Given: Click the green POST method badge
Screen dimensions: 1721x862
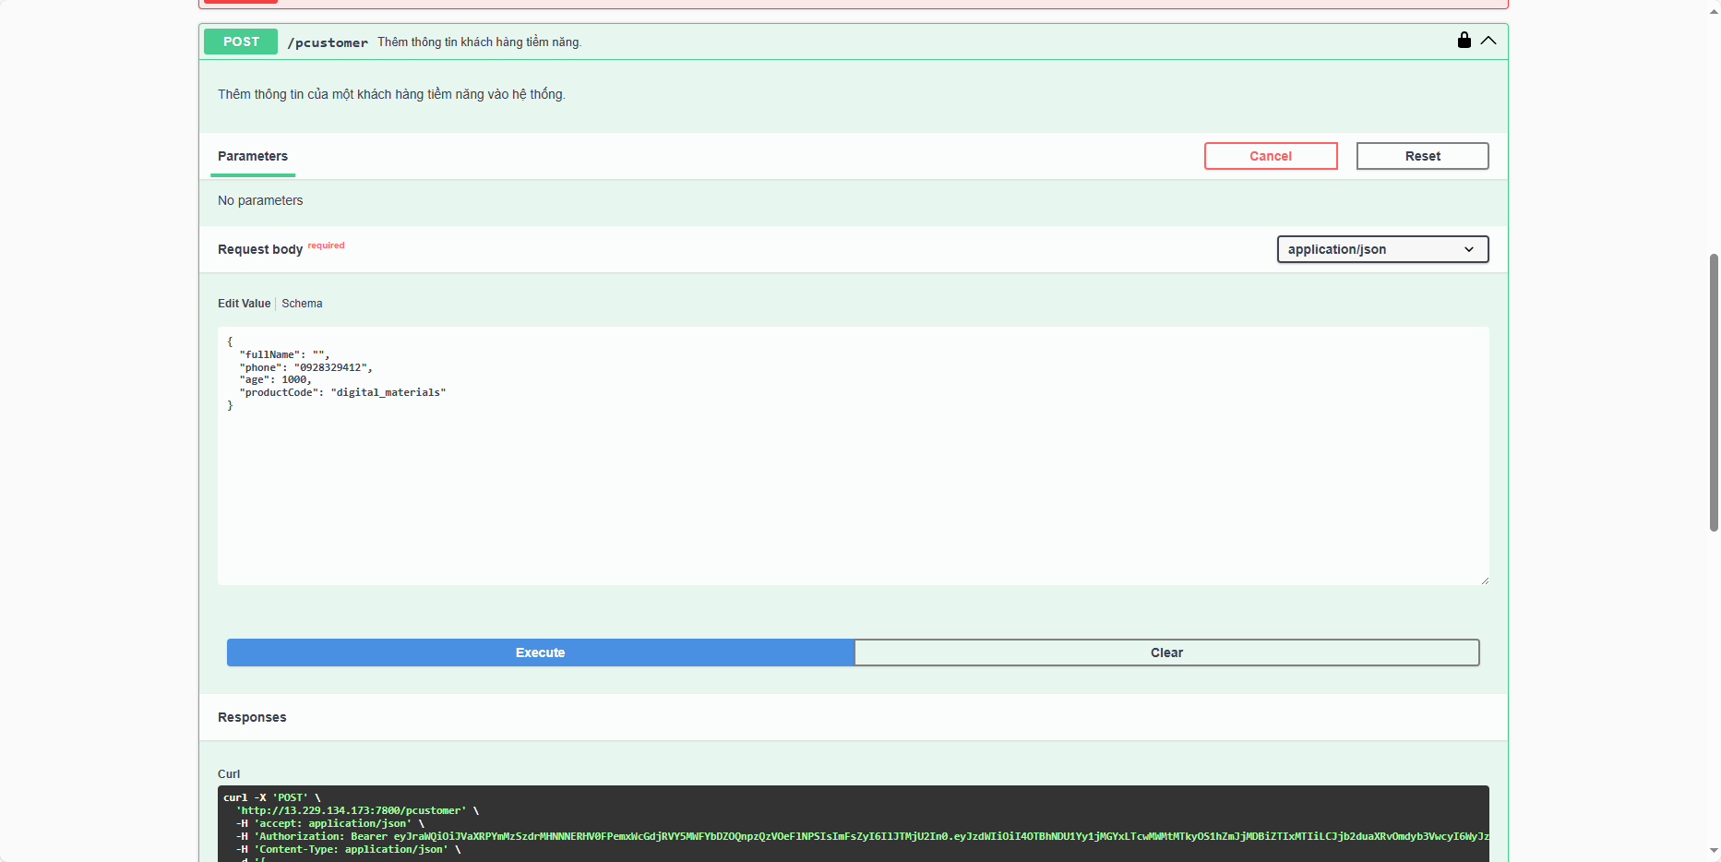Looking at the screenshot, I should 241,42.
